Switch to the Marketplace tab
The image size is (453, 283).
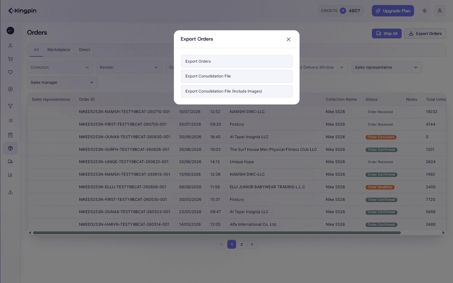[59, 50]
